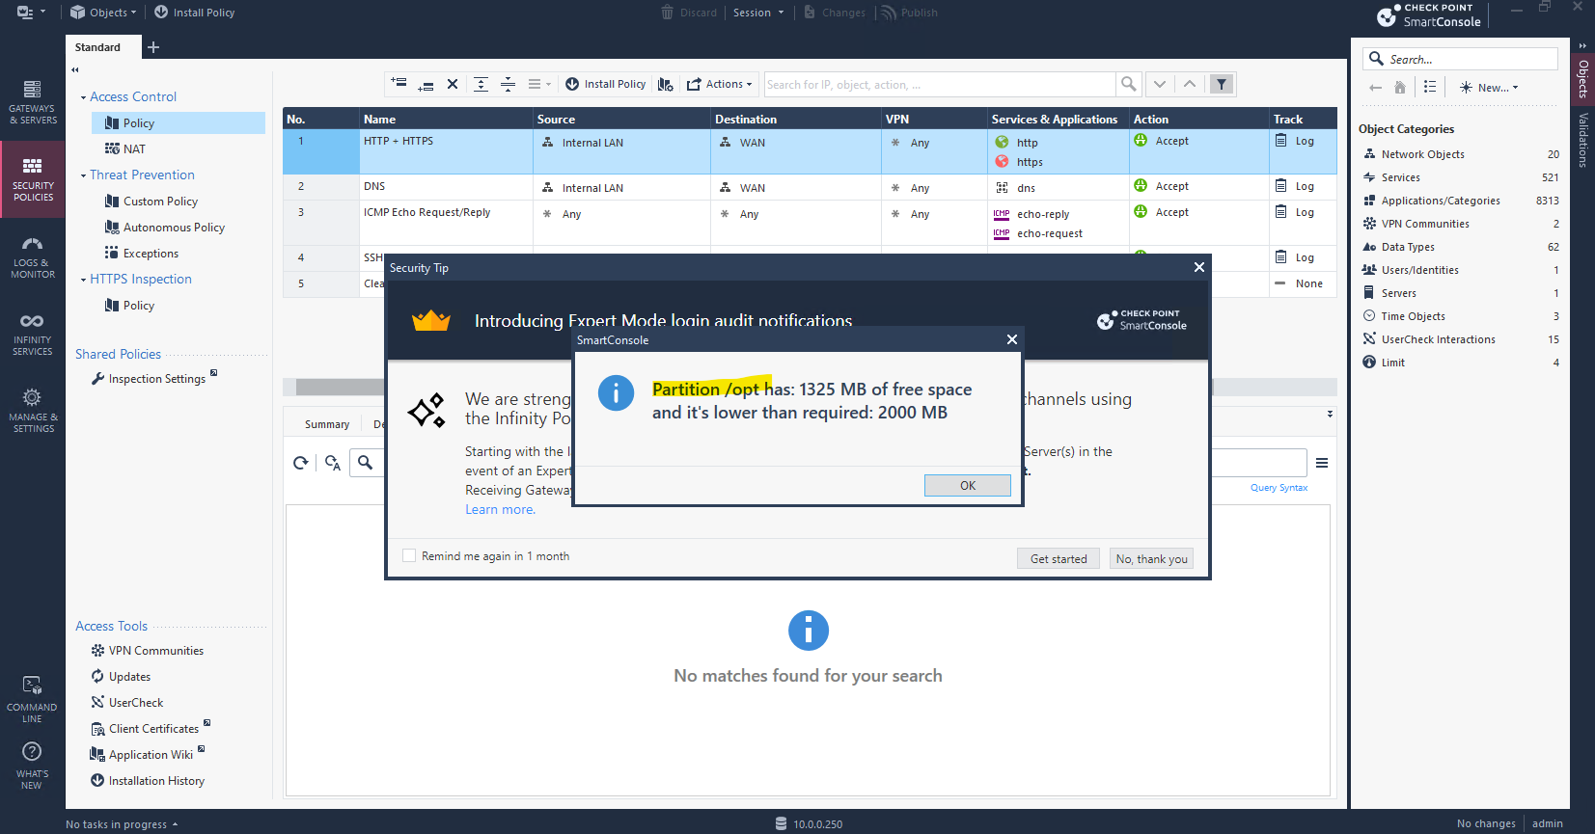Screen dimensions: 1595x834
Task: Click the rulebase search for IP field
Action: [940, 84]
